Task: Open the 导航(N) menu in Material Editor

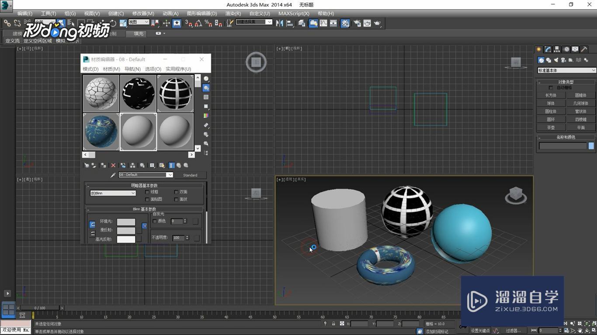Action: coord(132,69)
